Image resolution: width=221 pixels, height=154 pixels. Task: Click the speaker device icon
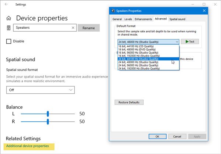click(x=8, y=28)
